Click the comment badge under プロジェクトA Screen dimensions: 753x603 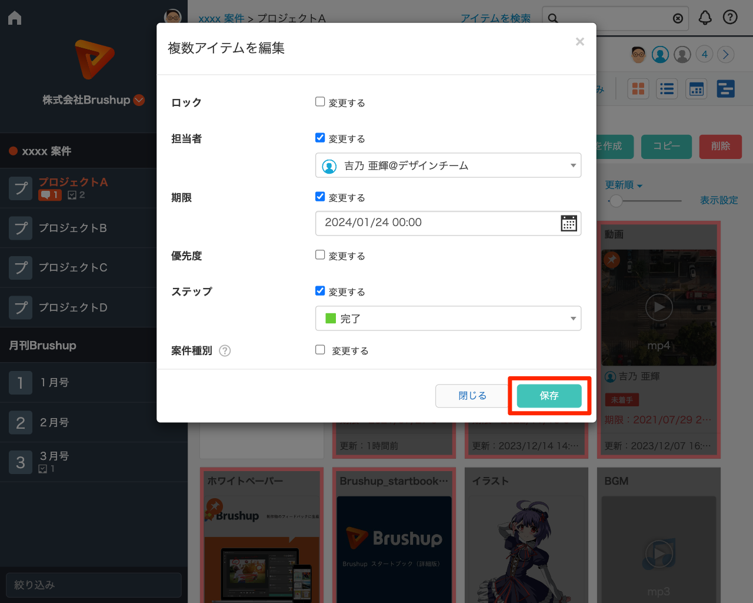(x=50, y=195)
